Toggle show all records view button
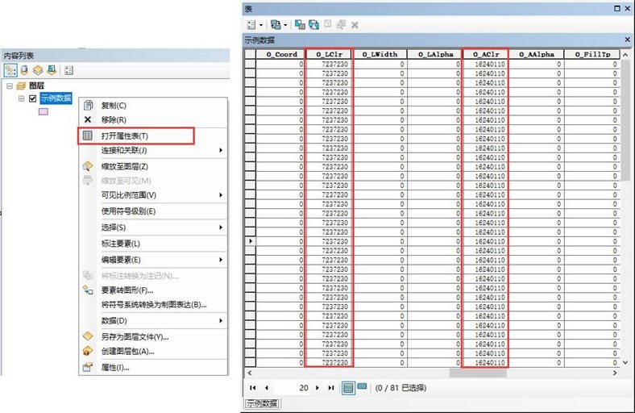Image resolution: width=635 pixels, height=413 pixels. click(x=348, y=387)
